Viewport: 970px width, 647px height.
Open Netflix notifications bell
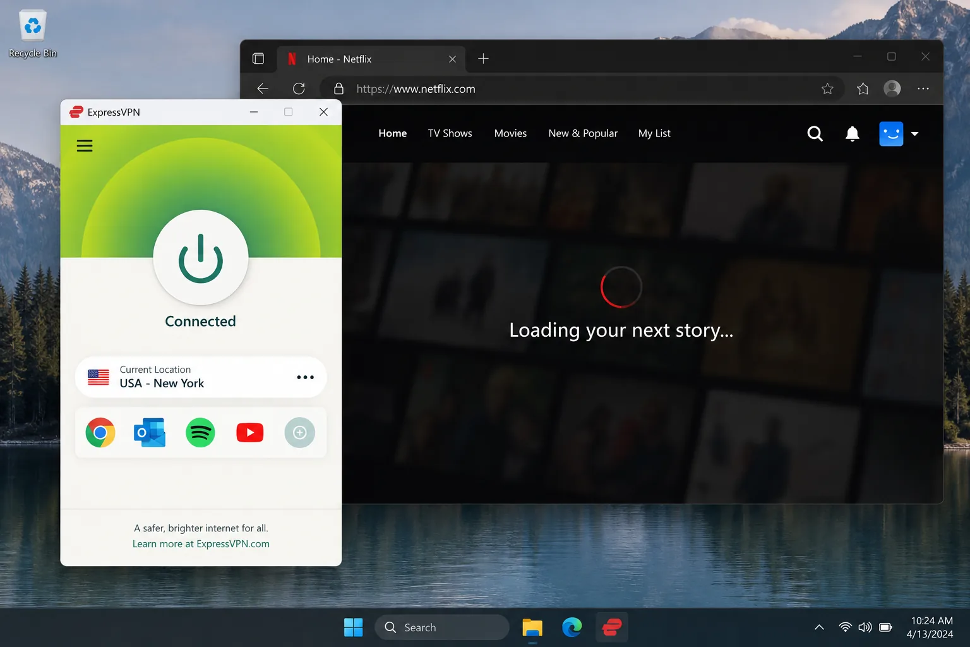(x=853, y=134)
